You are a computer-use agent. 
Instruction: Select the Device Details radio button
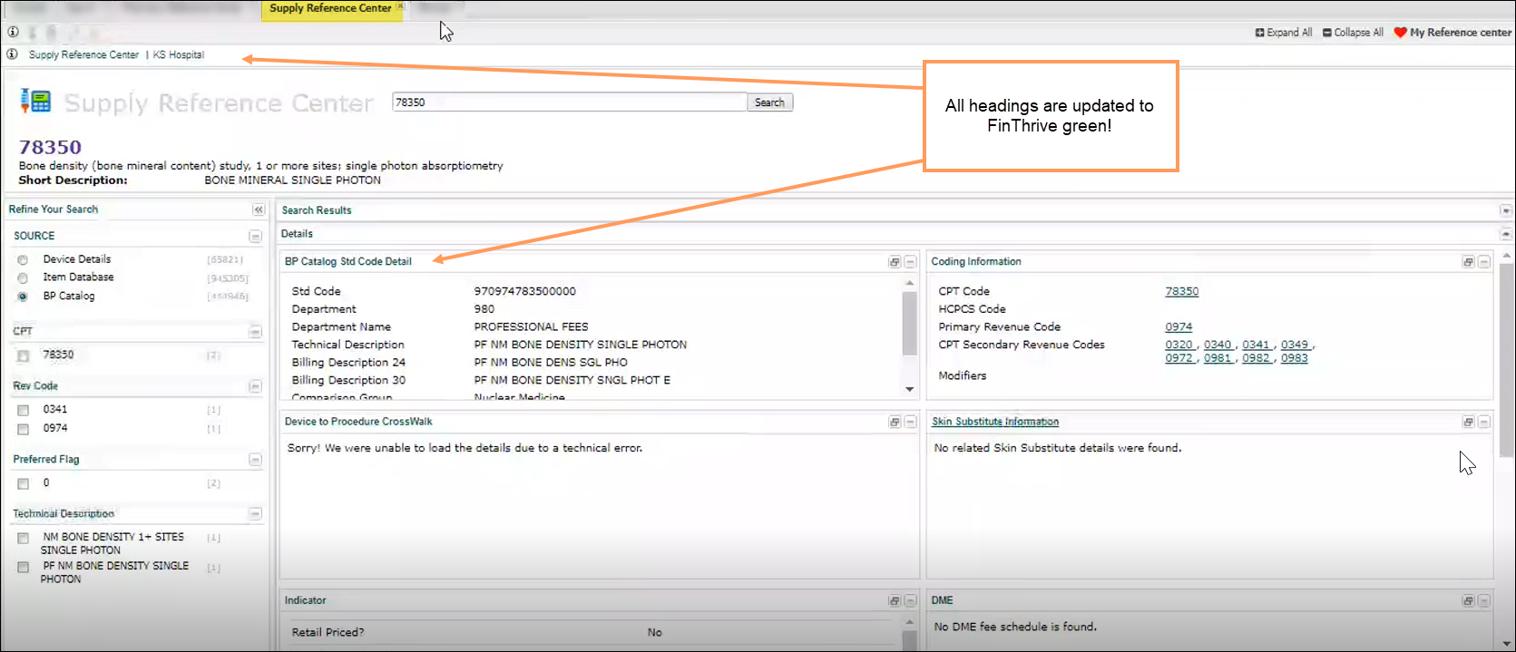tap(23, 260)
